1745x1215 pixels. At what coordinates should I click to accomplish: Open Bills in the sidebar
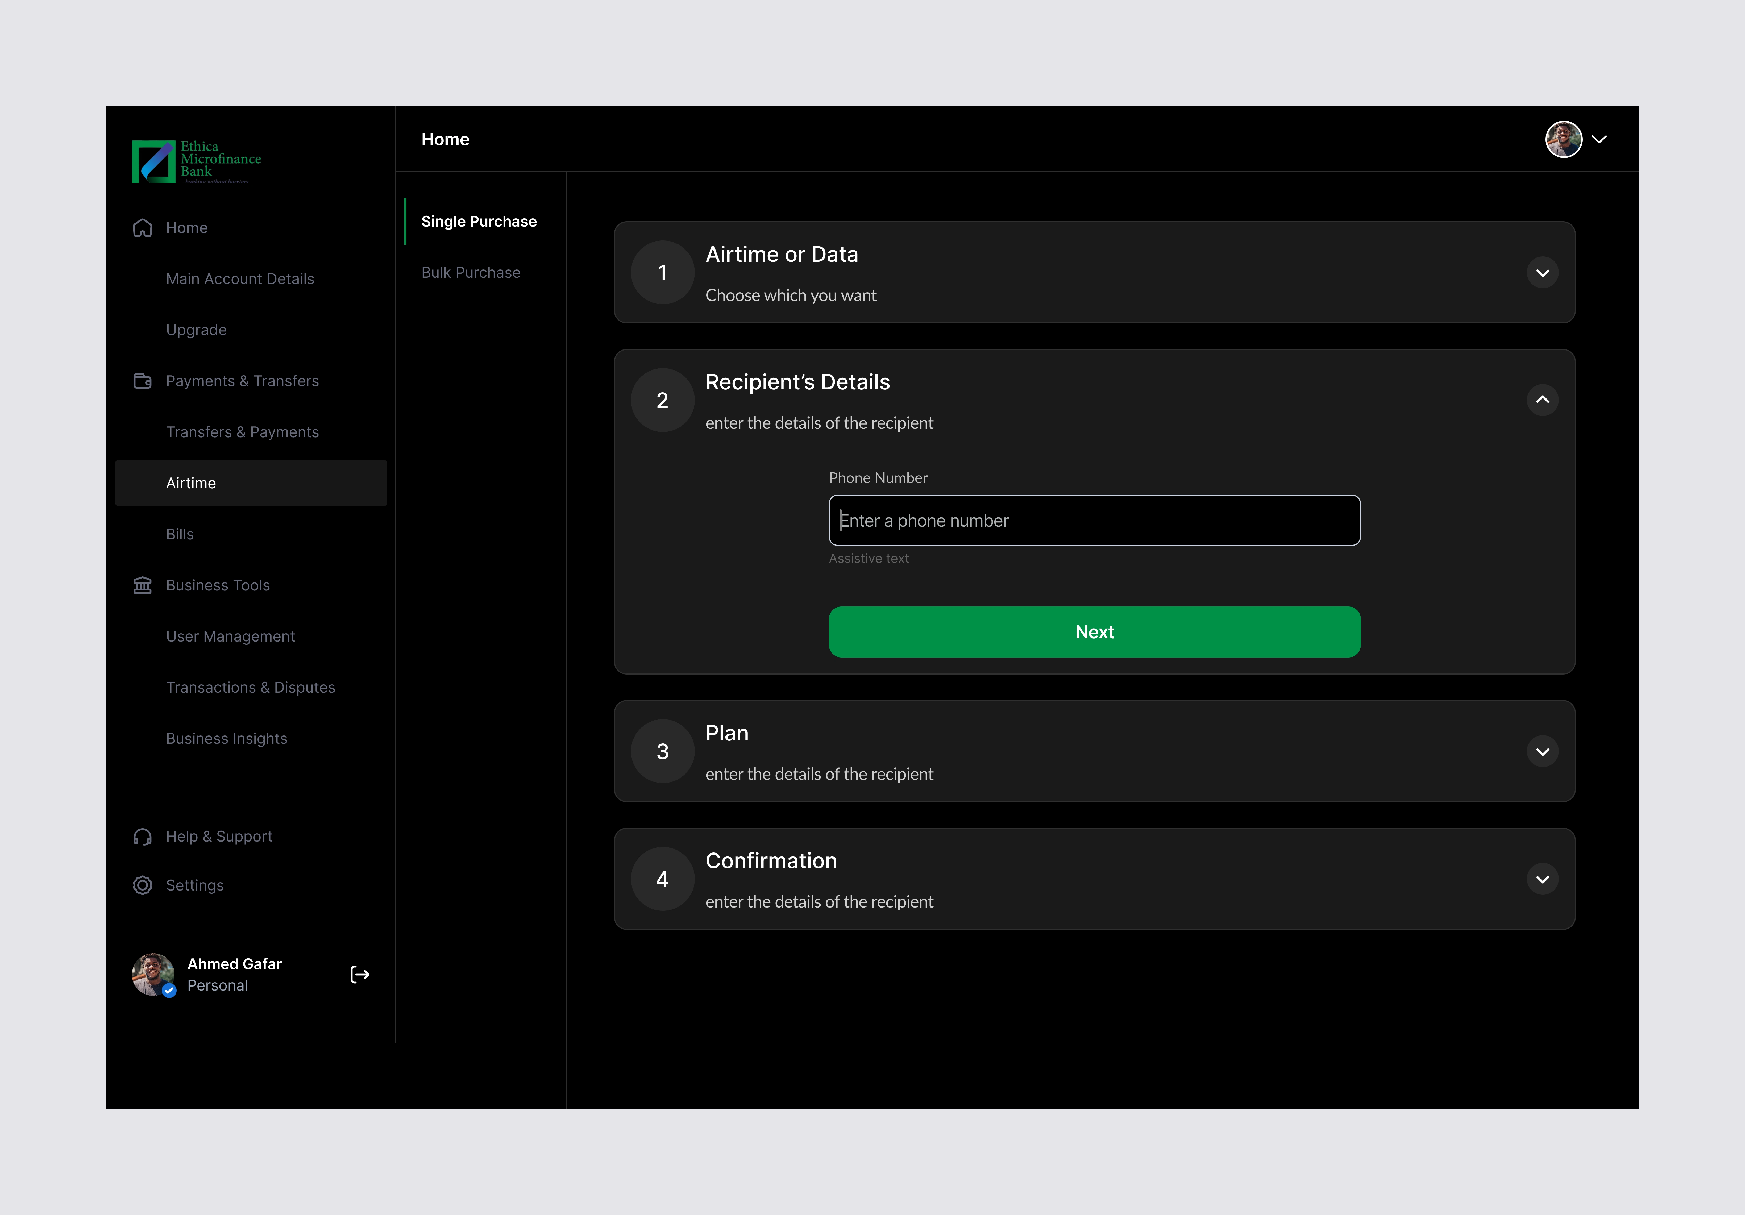(180, 534)
